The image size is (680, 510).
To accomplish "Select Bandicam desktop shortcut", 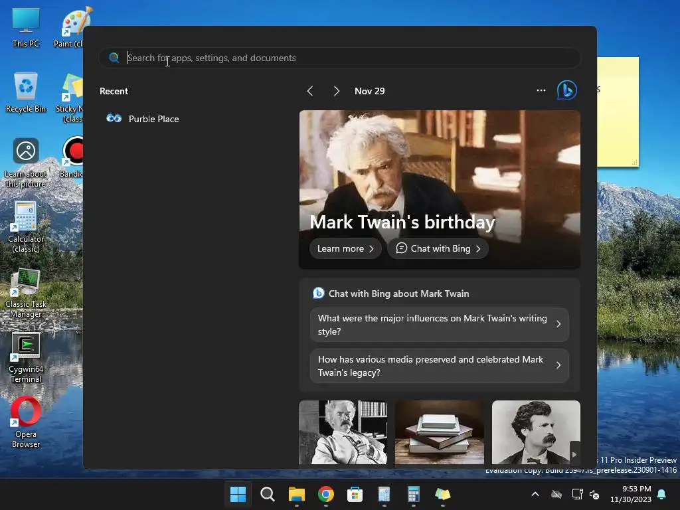I will 71,157.
